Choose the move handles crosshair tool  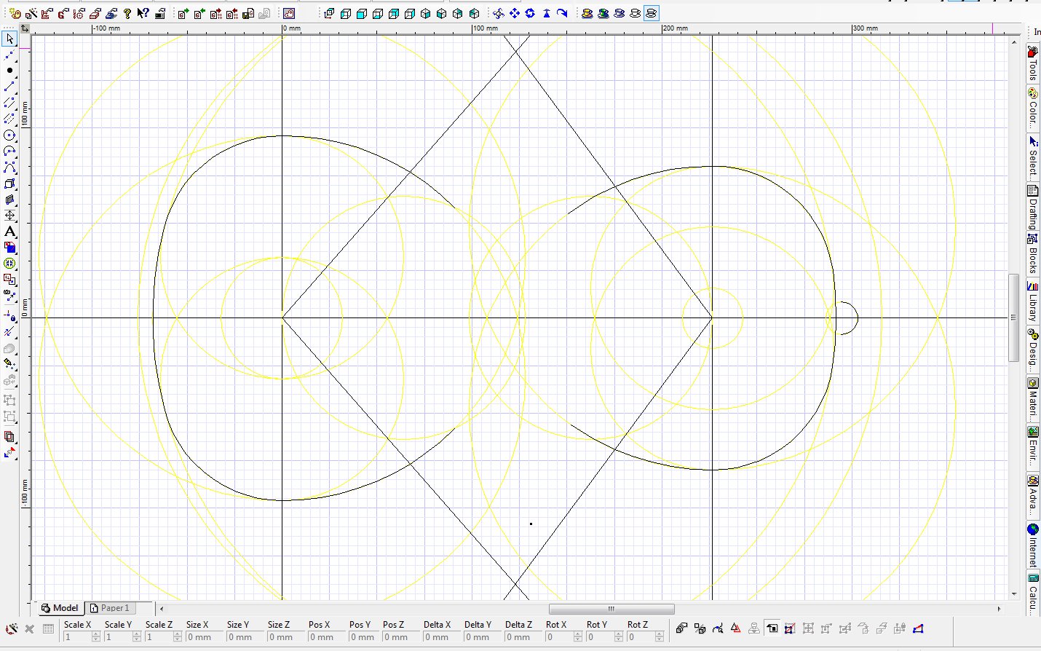[9, 216]
